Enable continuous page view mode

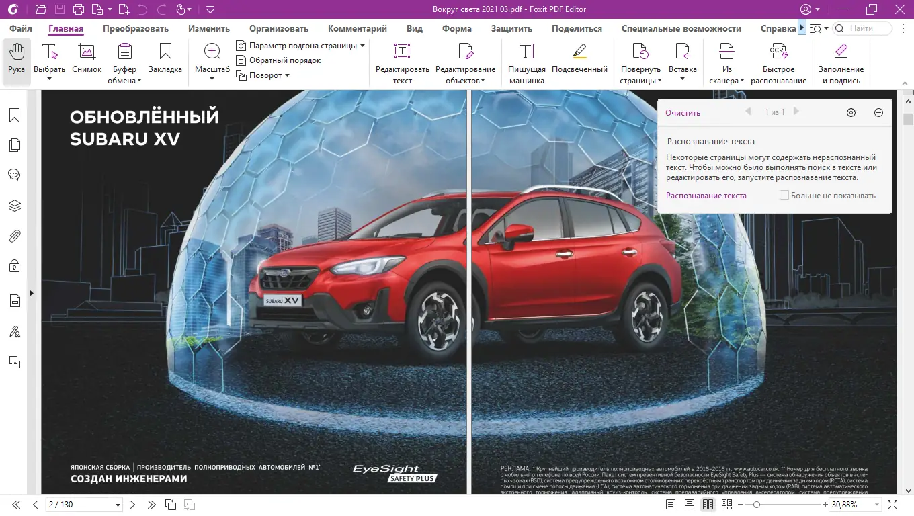click(690, 505)
